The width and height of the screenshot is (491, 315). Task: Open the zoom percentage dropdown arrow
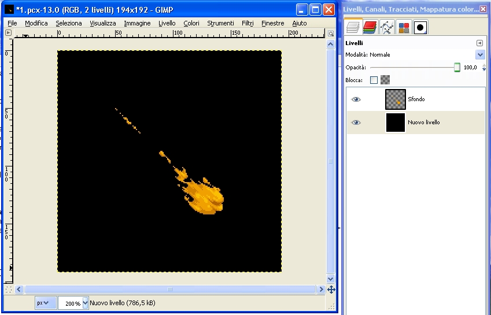pyautogui.click(x=86, y=303)
